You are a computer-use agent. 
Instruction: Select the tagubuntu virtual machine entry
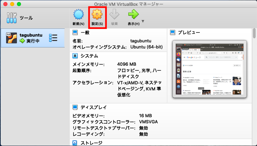click(x=33, y=38)
